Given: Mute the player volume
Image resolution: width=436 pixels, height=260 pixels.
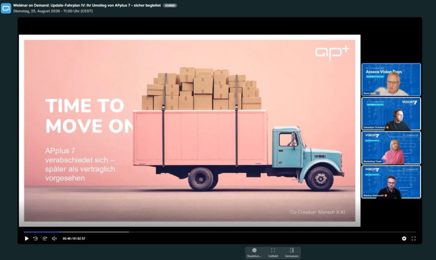Looking at the screenshot, I should tap(54, 239).
